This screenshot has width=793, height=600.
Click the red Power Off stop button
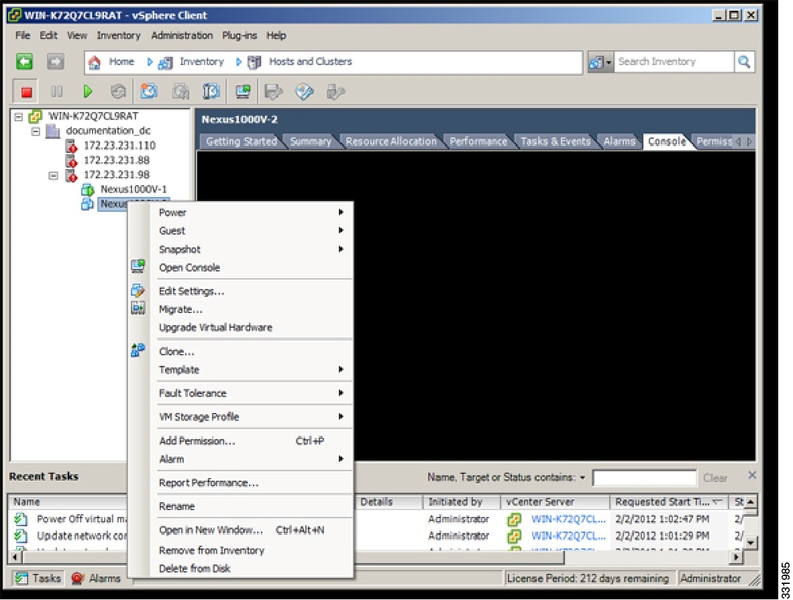[26, 91]
